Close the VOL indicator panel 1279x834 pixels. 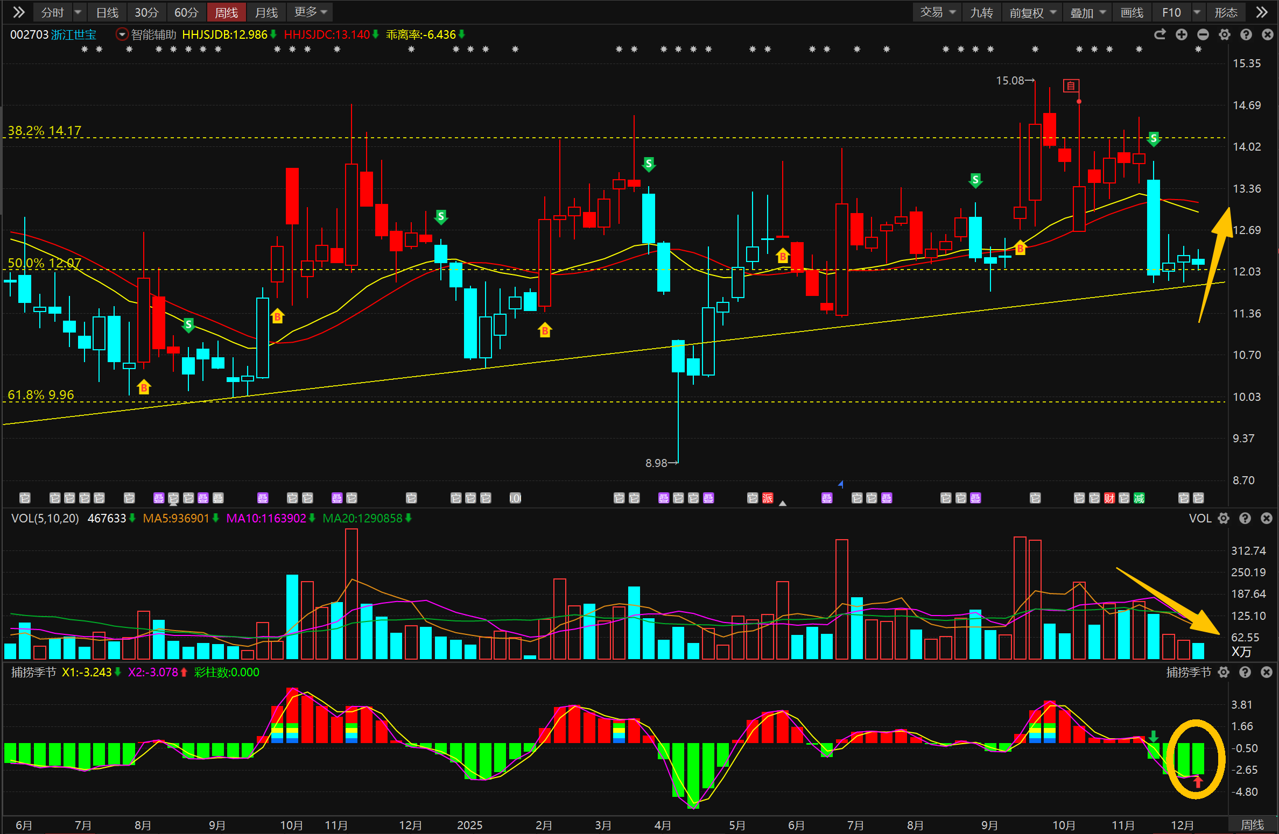point(1267,518)
